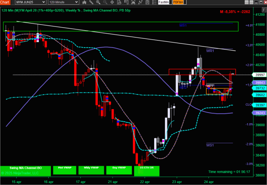Toggle the Swing MA Channel BO button
The width and height of the screenshot is (267, 185).
click(x=26, y=171)
